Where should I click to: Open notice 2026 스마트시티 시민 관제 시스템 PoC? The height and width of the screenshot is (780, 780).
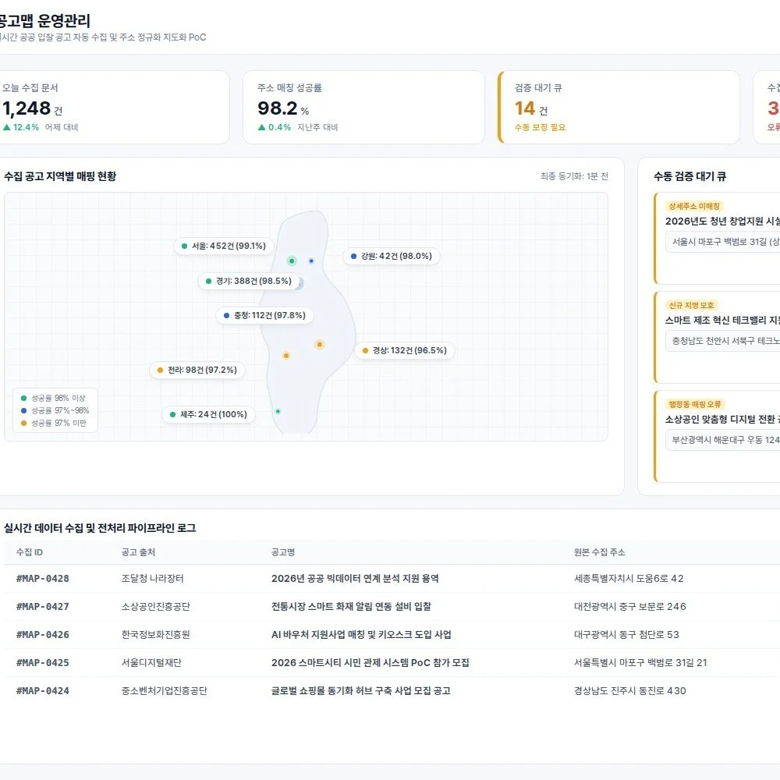point(370,662)
